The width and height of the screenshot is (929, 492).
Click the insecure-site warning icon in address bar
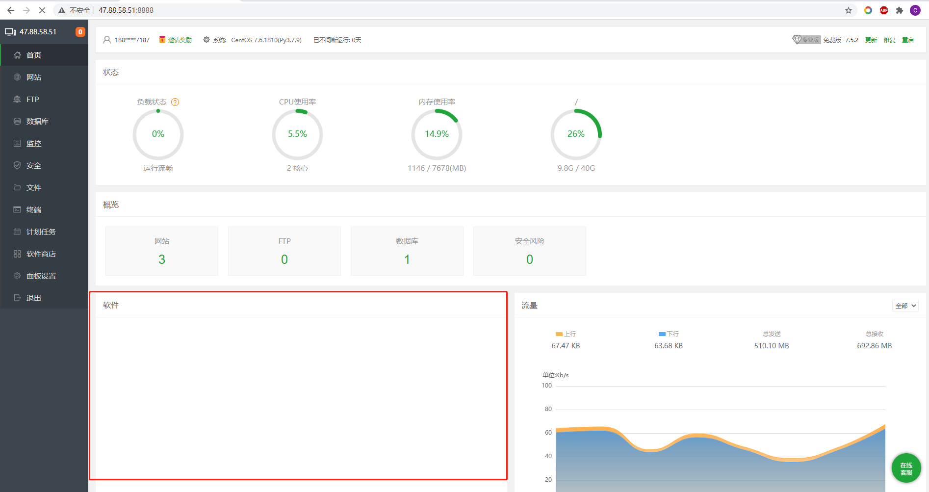click(62, 10)
